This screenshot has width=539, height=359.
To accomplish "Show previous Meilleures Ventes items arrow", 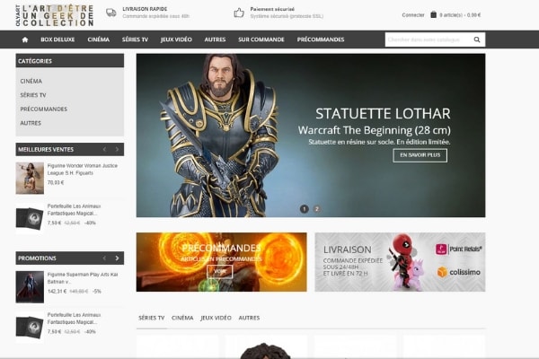I will click(x=104, y=150).
